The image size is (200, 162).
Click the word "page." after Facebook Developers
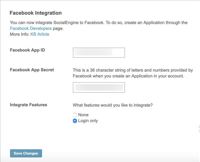(x=58, y=29)
